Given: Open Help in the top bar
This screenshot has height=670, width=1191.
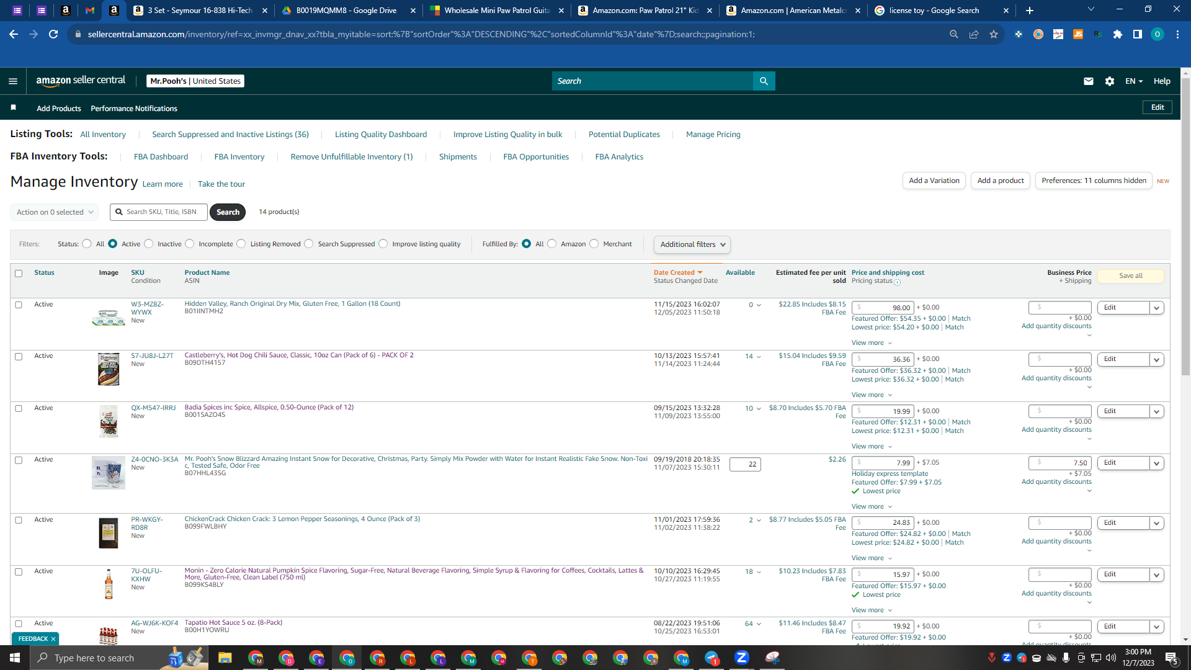Looking at the screenshot, I should tap(1162, 81).
